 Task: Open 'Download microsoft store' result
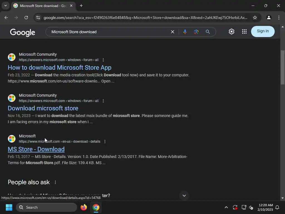point(43,108)
